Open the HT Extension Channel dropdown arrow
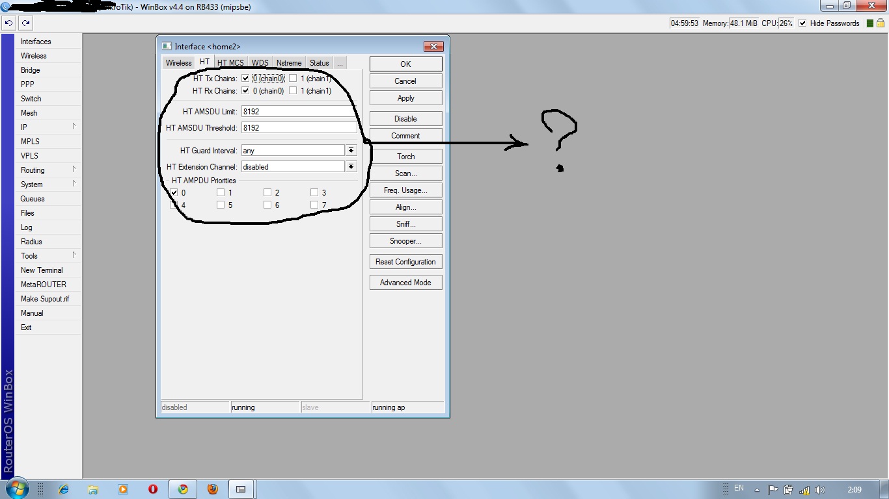 coord(351,167)
